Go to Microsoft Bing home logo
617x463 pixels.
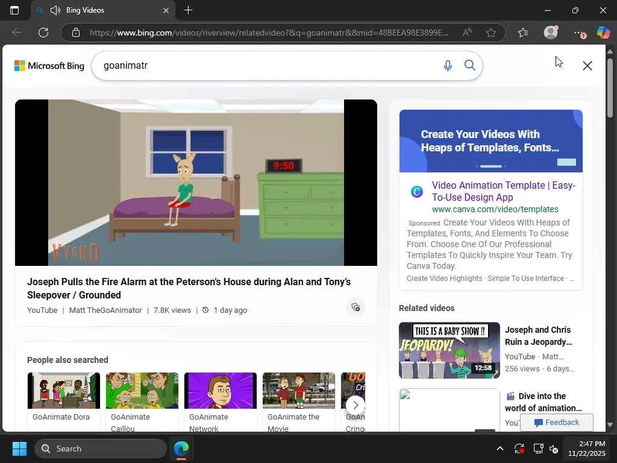(x=49, y=66)
